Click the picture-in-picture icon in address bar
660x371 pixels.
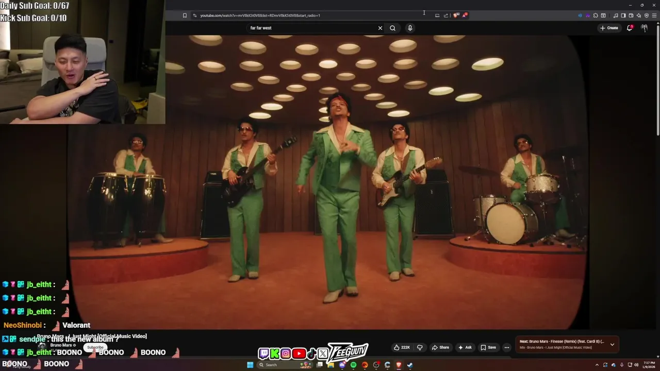pyautogui.click(x=437, y=15)
